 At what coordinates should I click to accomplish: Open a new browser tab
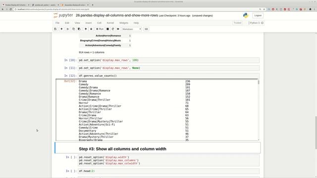pyautogui.click(x=93, y=5)
